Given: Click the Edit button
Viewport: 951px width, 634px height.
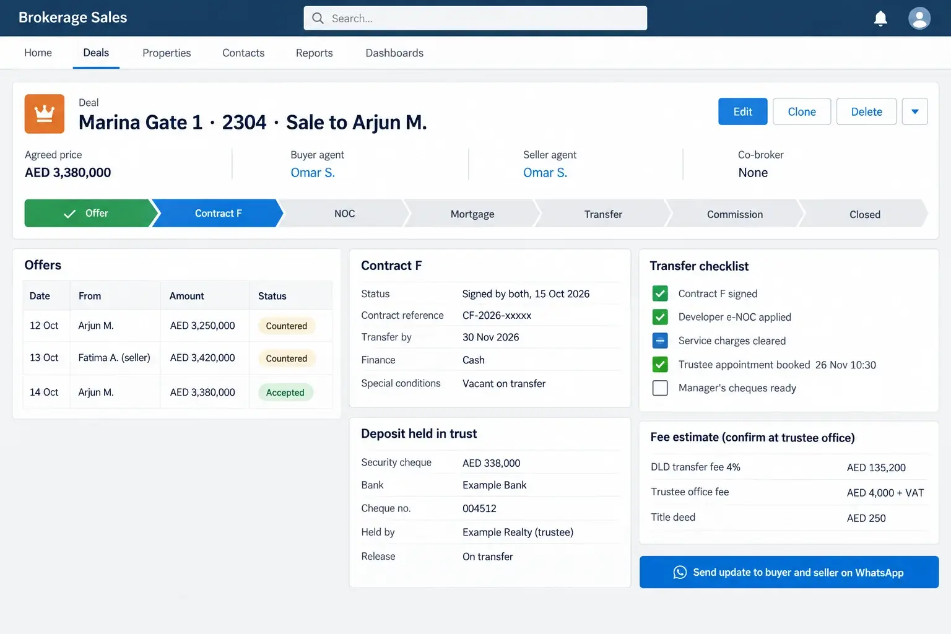Looking at the screenshot, I should click(742, 111).
